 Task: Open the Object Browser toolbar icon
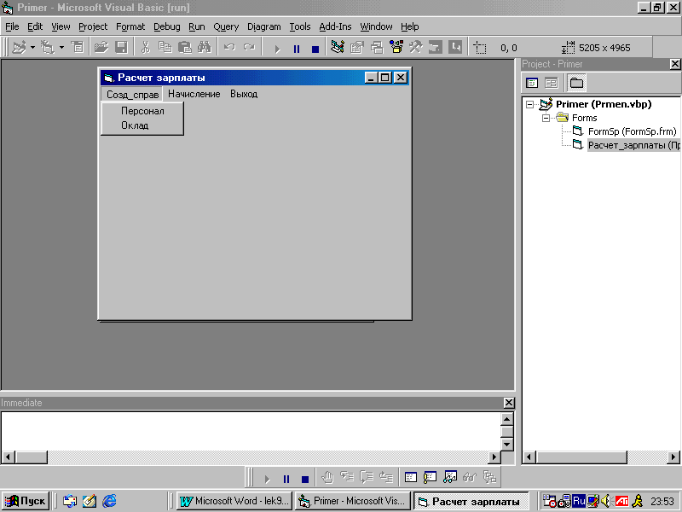point(396,47)
